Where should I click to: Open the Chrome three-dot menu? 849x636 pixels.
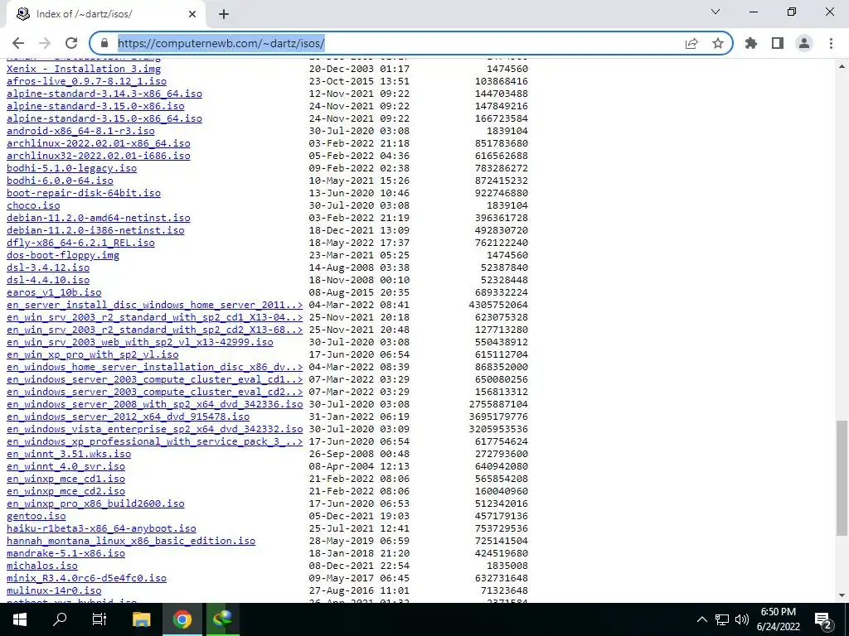(831, 43)
